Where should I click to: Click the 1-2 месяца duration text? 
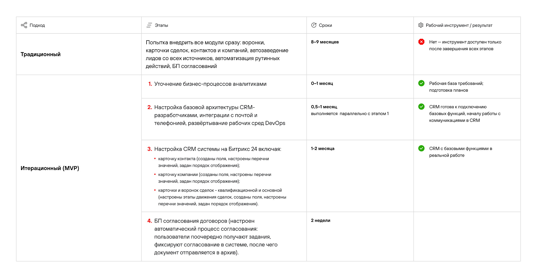tap(323, 149)
